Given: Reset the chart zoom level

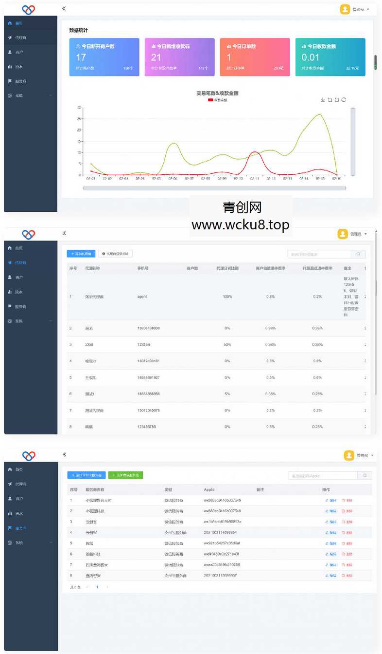Looking at the screenshot, I should [336, 100].
